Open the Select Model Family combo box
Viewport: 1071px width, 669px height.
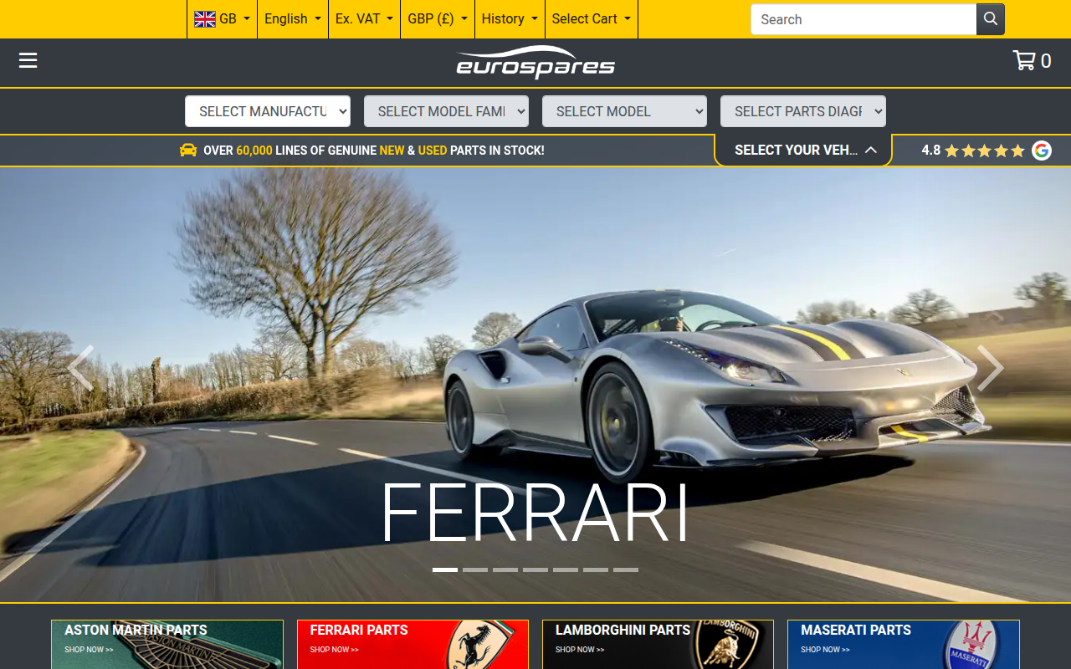[446, 111]
